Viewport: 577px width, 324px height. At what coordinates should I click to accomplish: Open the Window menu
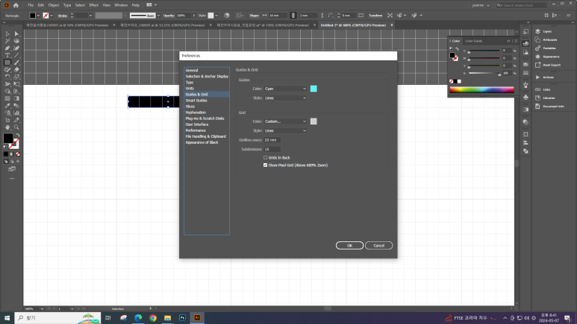pos(121,5)
